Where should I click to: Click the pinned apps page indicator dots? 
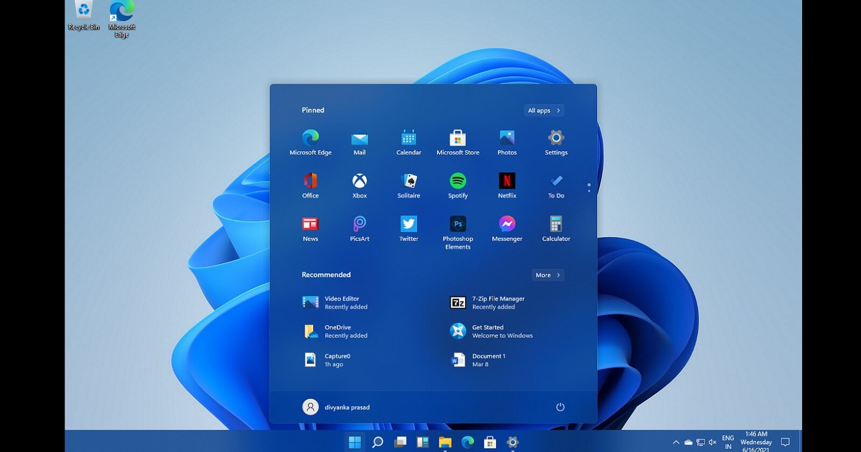click(x=589, y=188)
